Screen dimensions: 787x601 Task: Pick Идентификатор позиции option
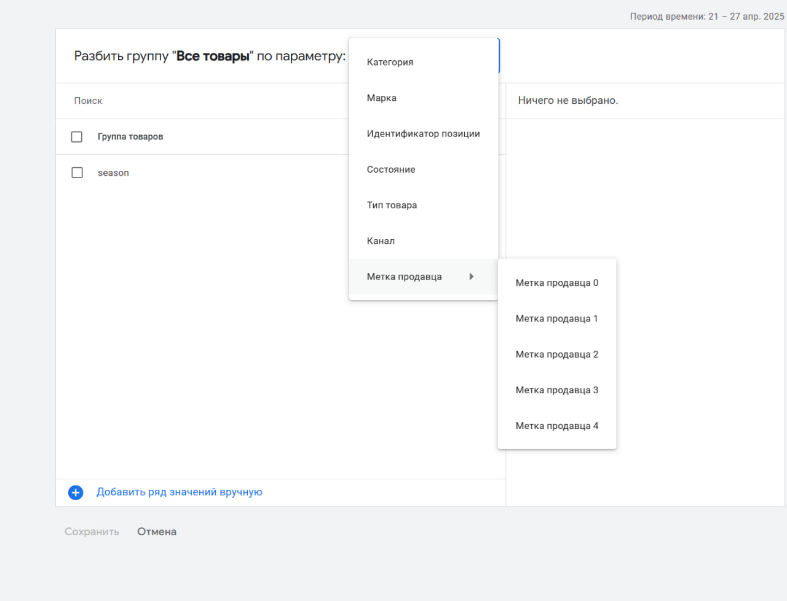[424, 133]
